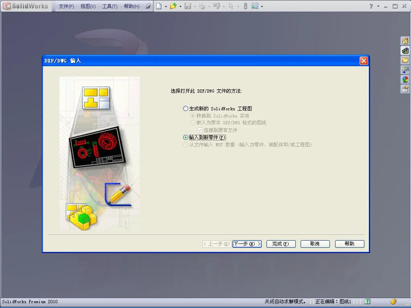Open the Design Library task pane tab
Image resolution: width=411 pixels, height=308 pixels.
click(405, 51)
